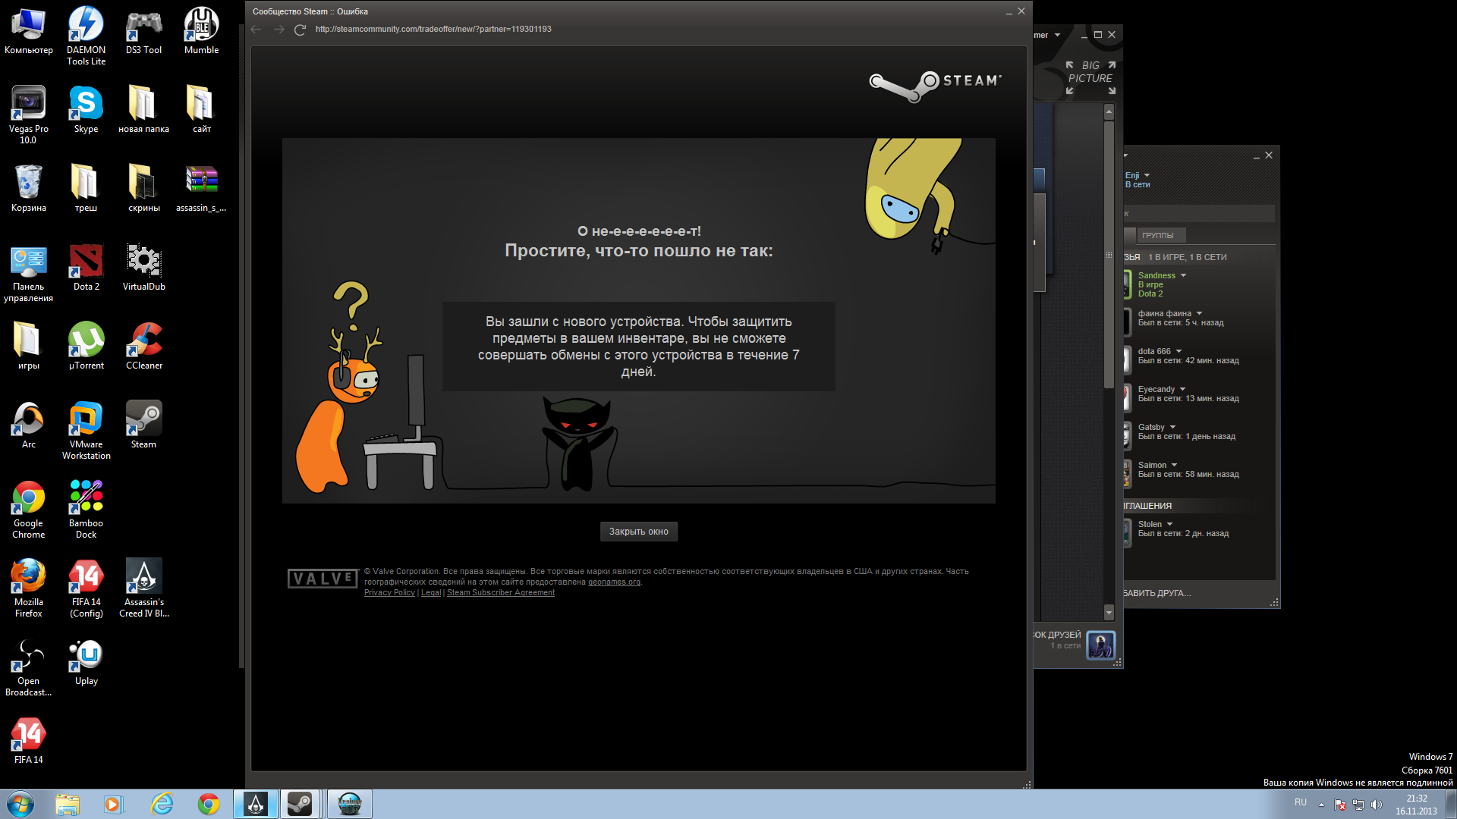Open the Steam Subscriber Agreement link
The height and width of the screenshot is (819, 1457).
pos(501,593)
